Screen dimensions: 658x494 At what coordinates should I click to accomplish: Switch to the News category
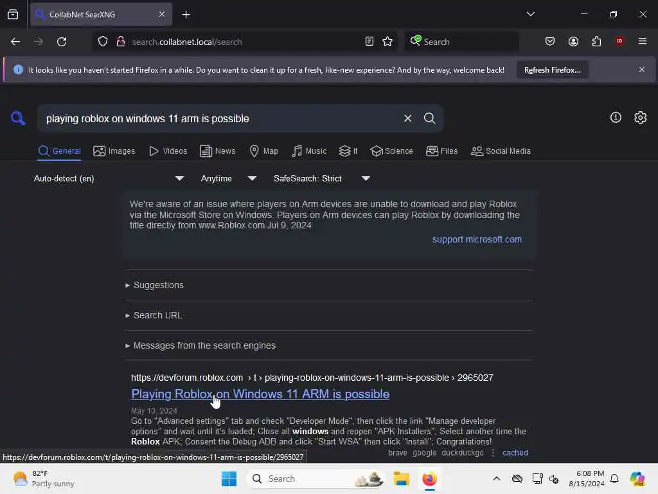tap(218, 151)
